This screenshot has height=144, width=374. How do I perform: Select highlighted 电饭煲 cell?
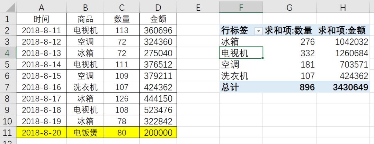point(86,132)
